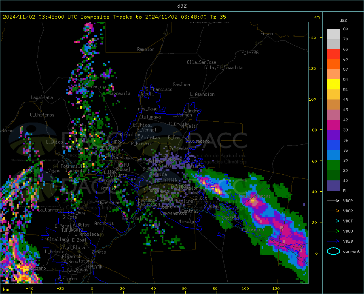Click the Anchoris map label
This screenshot has width=364, height=294.
[x=104, y=223]
